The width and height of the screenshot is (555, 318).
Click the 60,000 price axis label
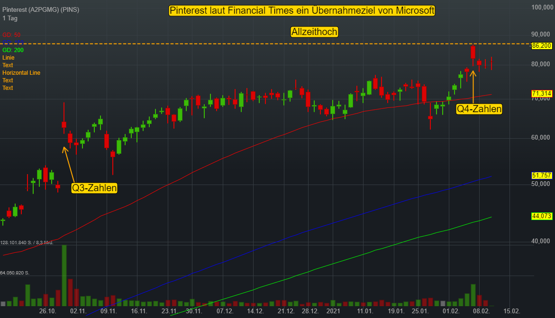coord(541,137)
